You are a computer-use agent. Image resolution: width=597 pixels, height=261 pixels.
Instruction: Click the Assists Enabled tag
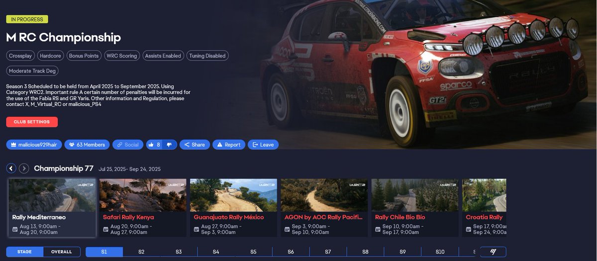(163, 56)
